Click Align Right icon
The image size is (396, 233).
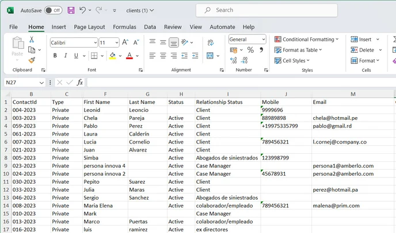[174, 56]
